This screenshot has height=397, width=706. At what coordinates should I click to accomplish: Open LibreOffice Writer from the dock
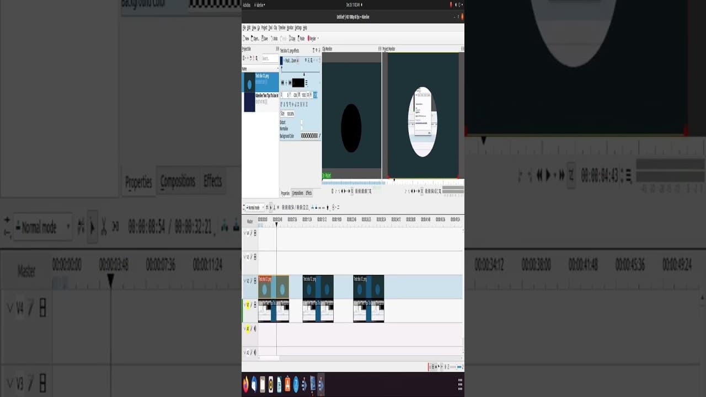pos(279,384)
